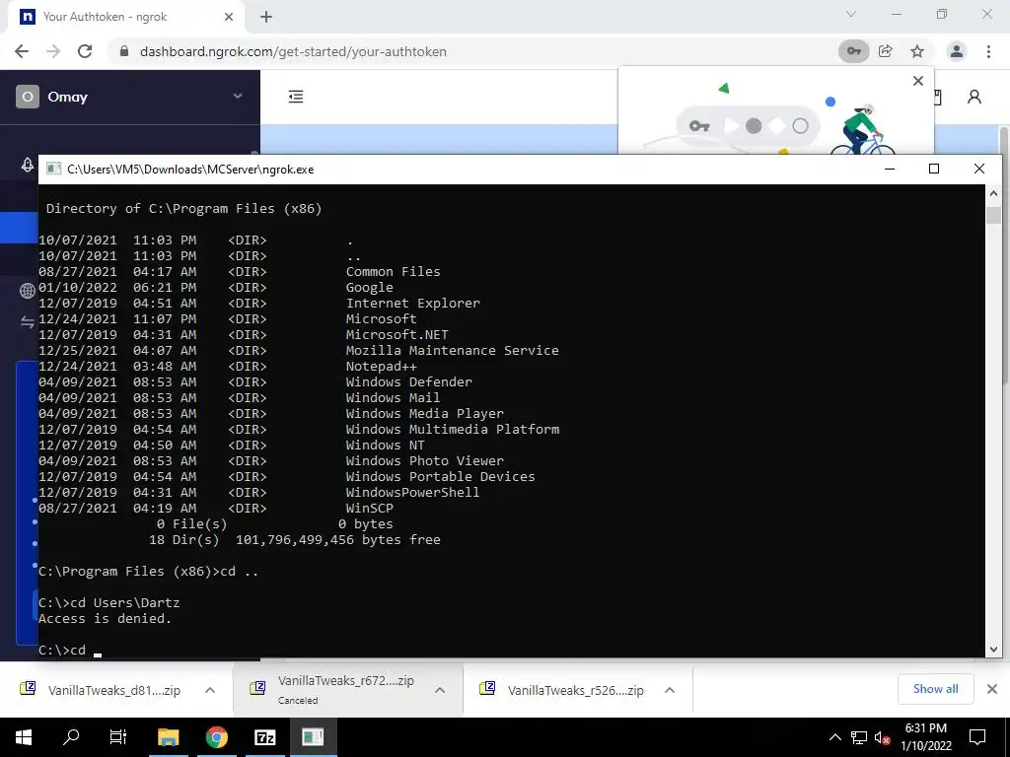The image size is (1010, 757).
Task: Click the ngrok console taskbar icon
Action: [313, 737]
